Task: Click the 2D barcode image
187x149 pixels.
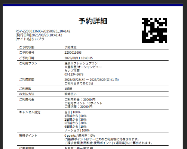Action: coord(154,31)
